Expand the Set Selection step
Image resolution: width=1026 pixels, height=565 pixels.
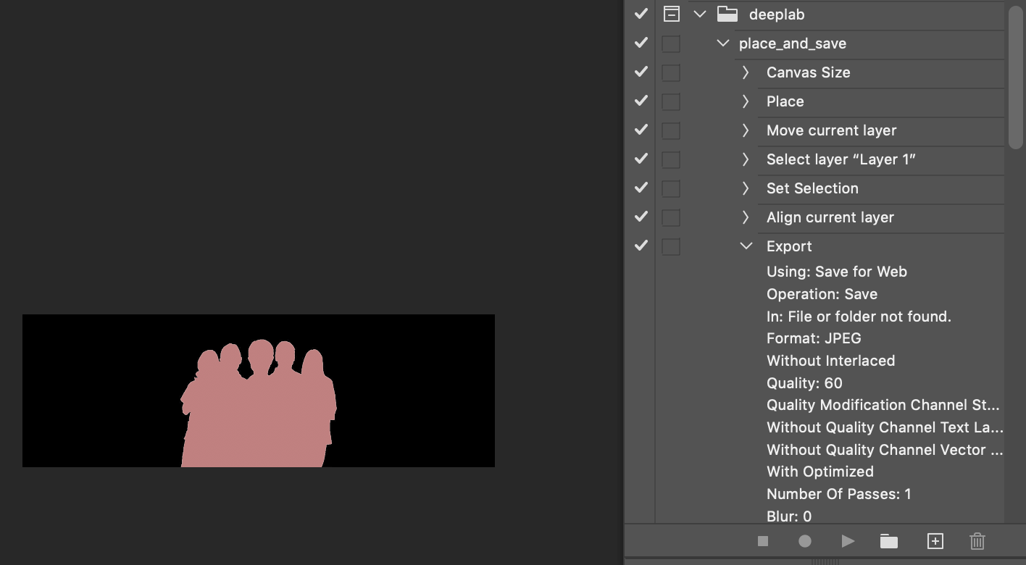[746, 188]
